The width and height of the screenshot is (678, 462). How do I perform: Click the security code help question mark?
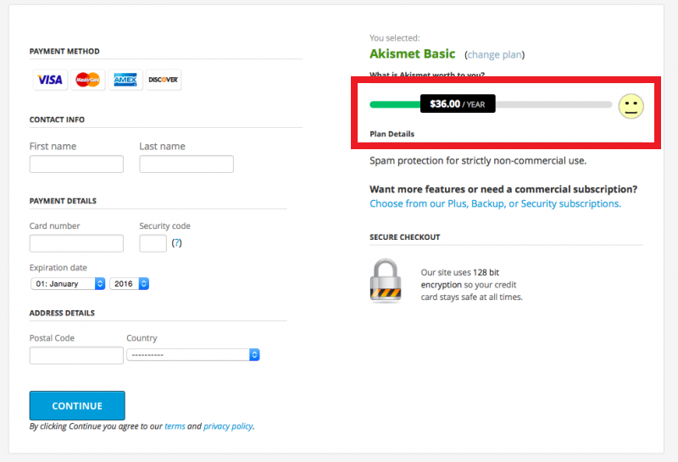coord(176,243)
